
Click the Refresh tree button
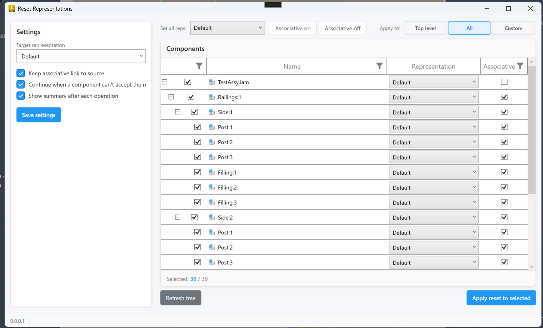coord(181,298)
